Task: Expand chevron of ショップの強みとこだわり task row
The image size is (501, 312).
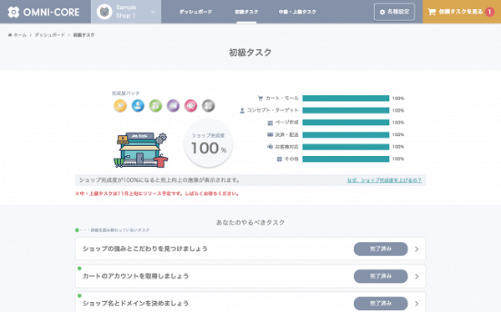Action: coord(417,249)
